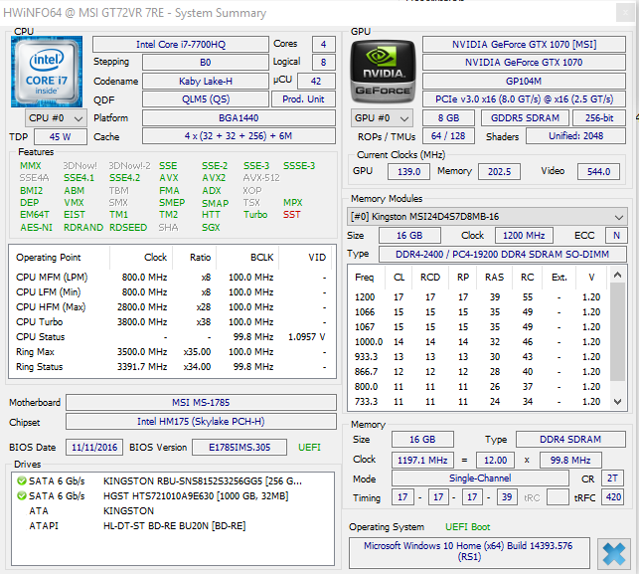
Task: Click the ROPs / TMUs 64 / 128 field
Action: click(x=448, y=136)
